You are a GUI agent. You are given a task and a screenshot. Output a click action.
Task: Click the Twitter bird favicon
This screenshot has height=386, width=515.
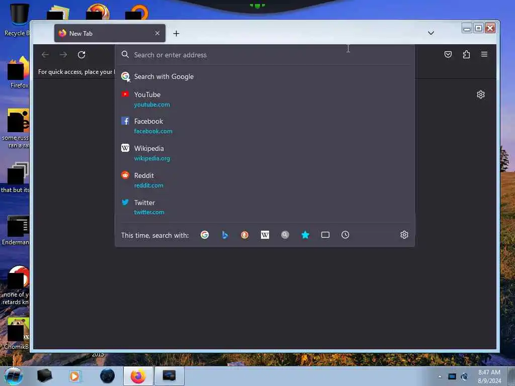click(125, 202)
